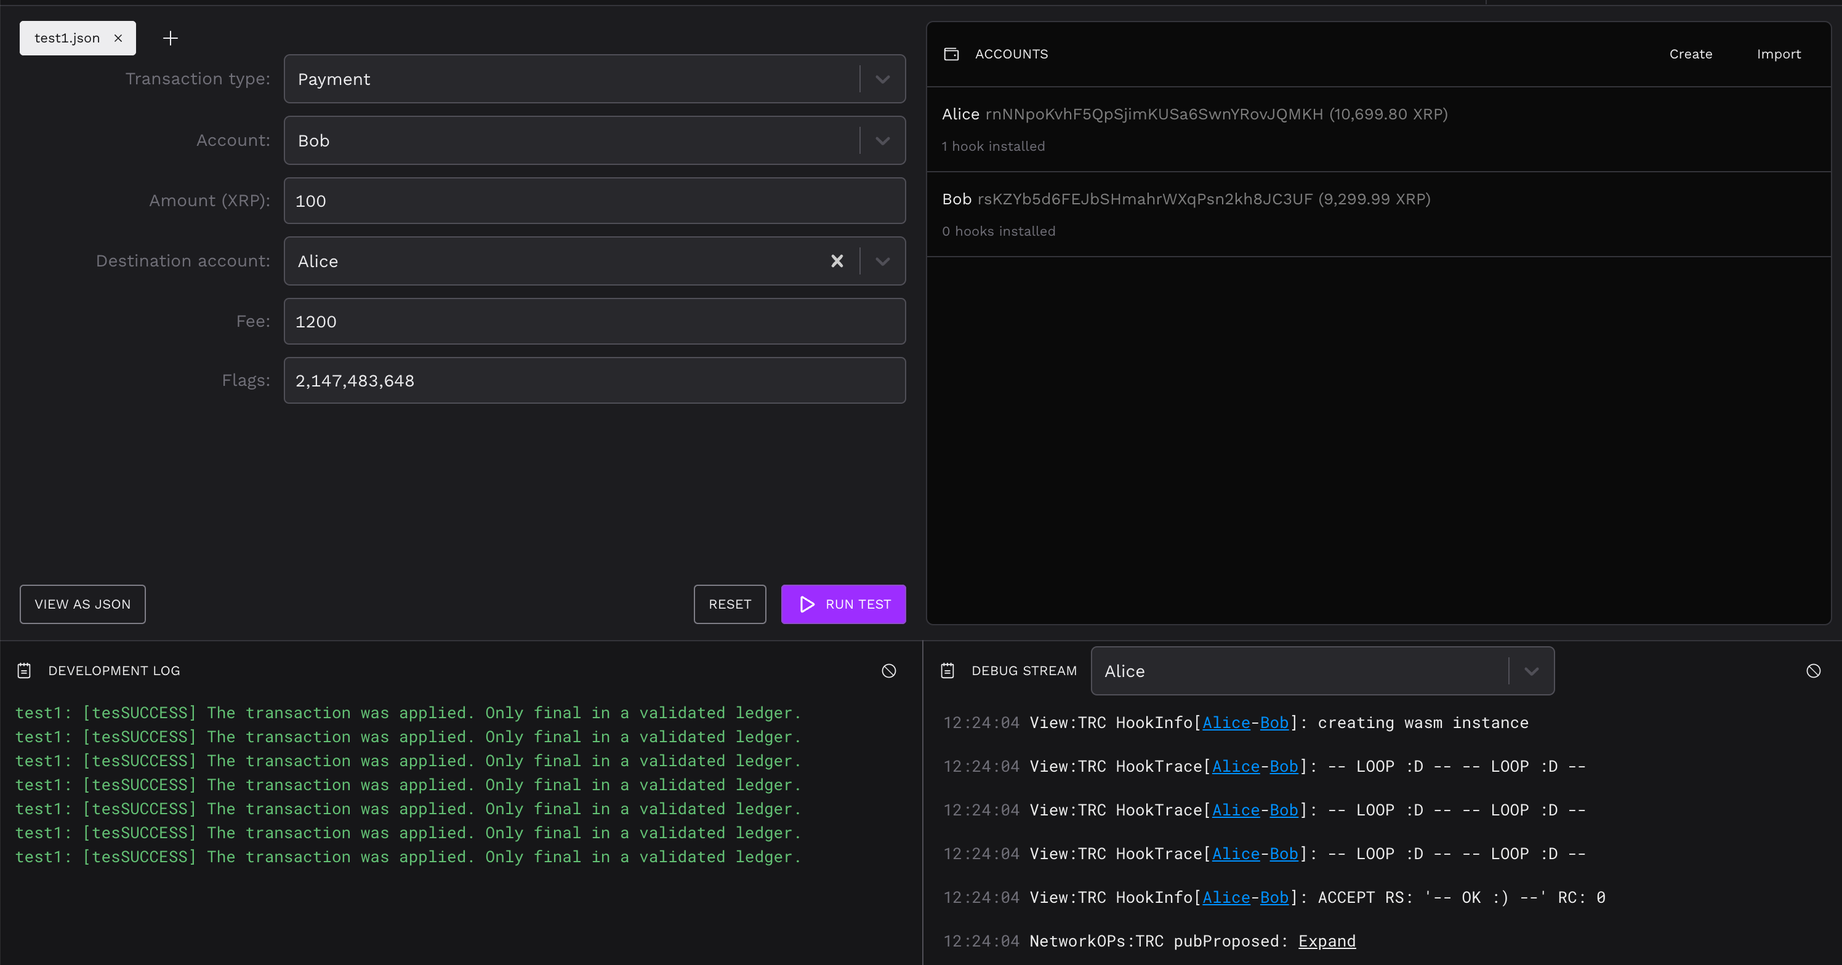Clear the Debug Stream with circle icon
Screen dimensions: 1842x965
coord(1812,670)
